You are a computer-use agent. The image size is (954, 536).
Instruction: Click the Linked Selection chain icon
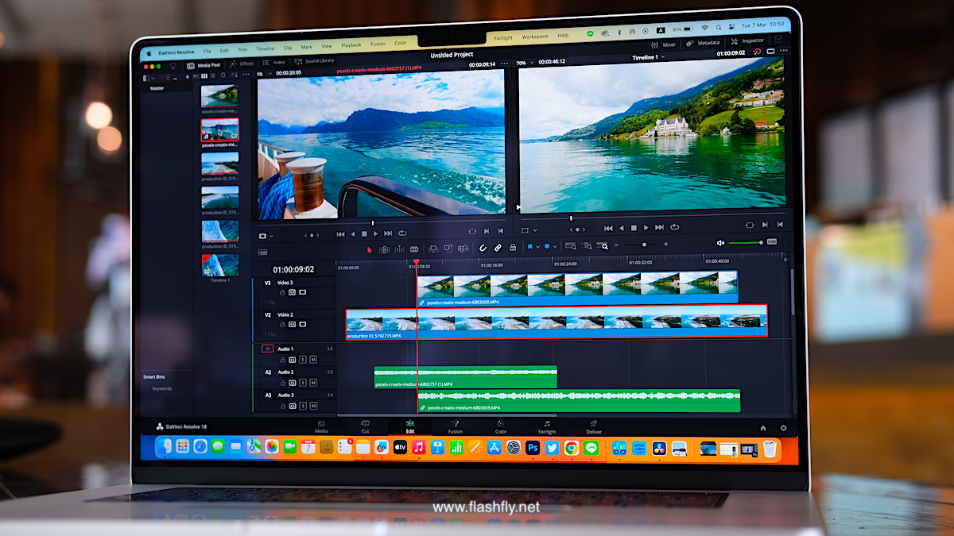point(498,248)
